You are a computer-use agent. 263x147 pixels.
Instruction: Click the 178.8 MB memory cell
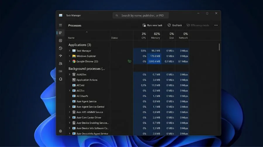click(x=154, y=56)
